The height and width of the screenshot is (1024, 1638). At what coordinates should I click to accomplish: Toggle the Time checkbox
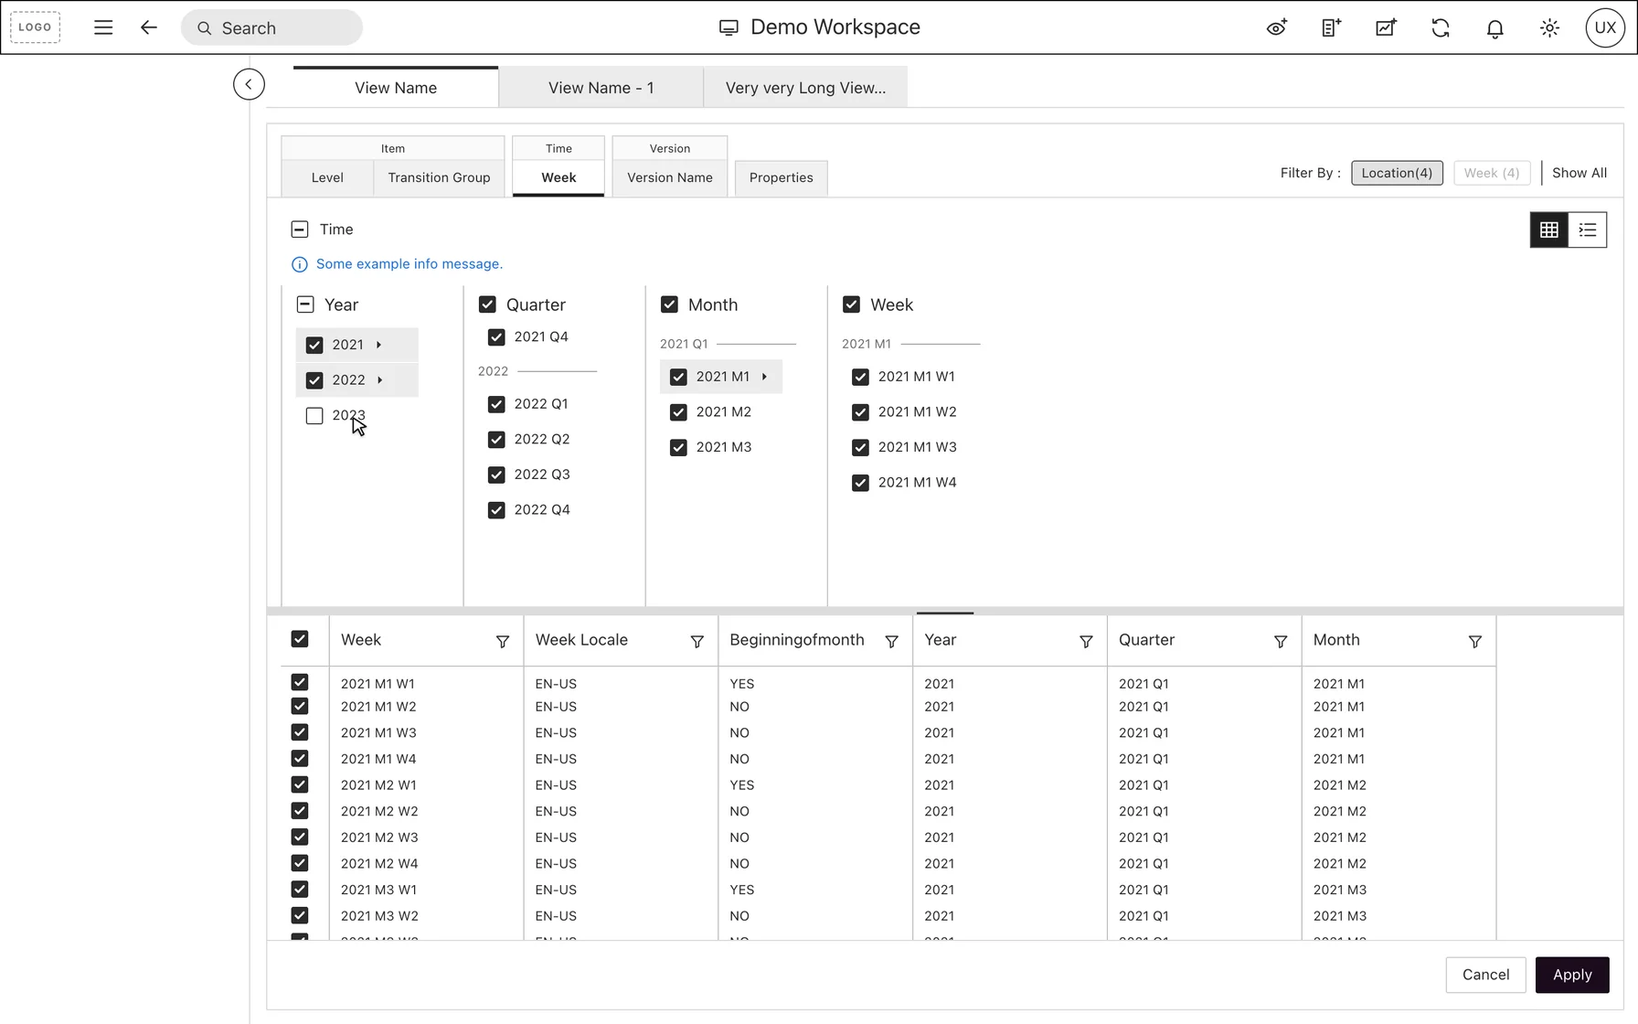pyautogui.click(x=300, y=229)
